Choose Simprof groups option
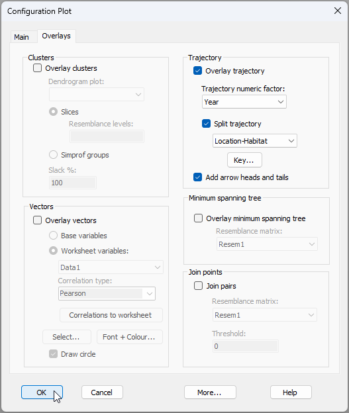The image size is (349, 413). tap(53, 155)
